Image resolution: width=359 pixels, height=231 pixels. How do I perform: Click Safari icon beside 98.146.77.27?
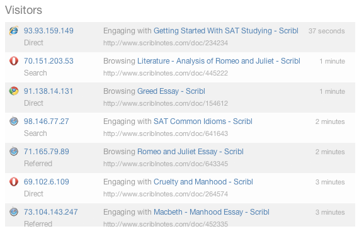pos(14,121)
